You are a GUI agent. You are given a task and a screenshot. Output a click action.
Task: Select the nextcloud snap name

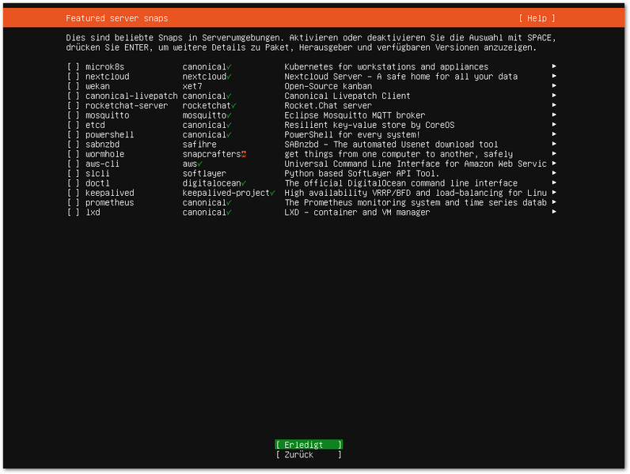coord(108,76)
